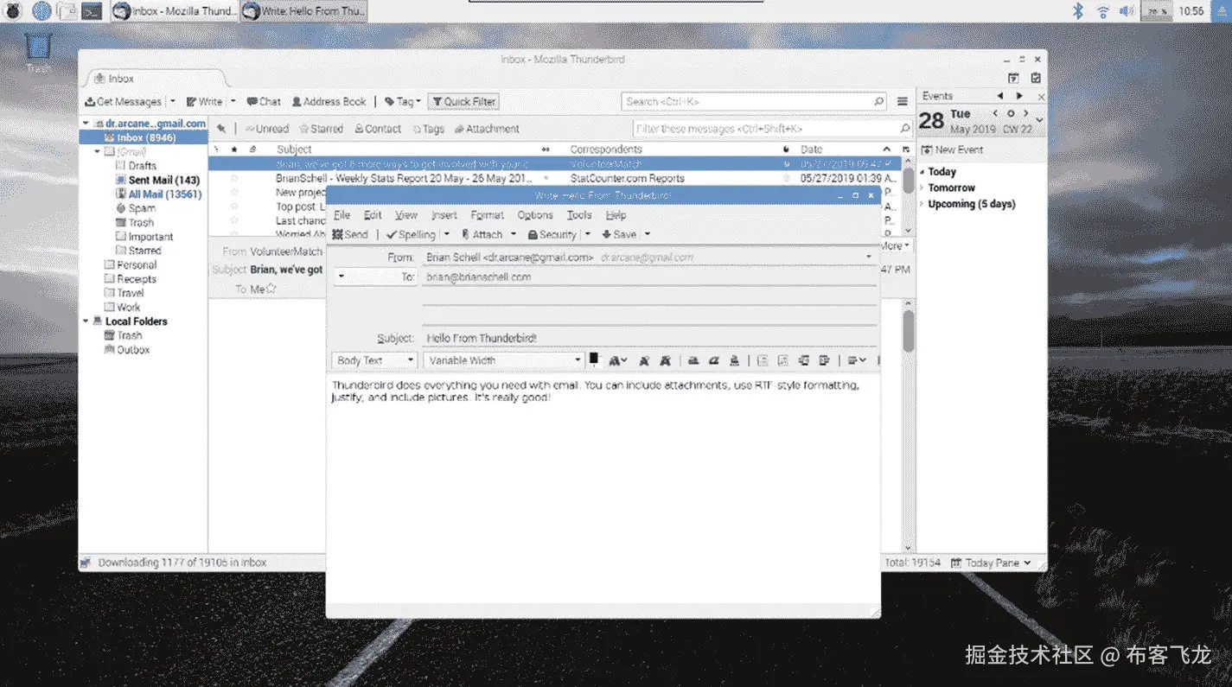Toggle the Starred quick filter

(x=321, y=129)
